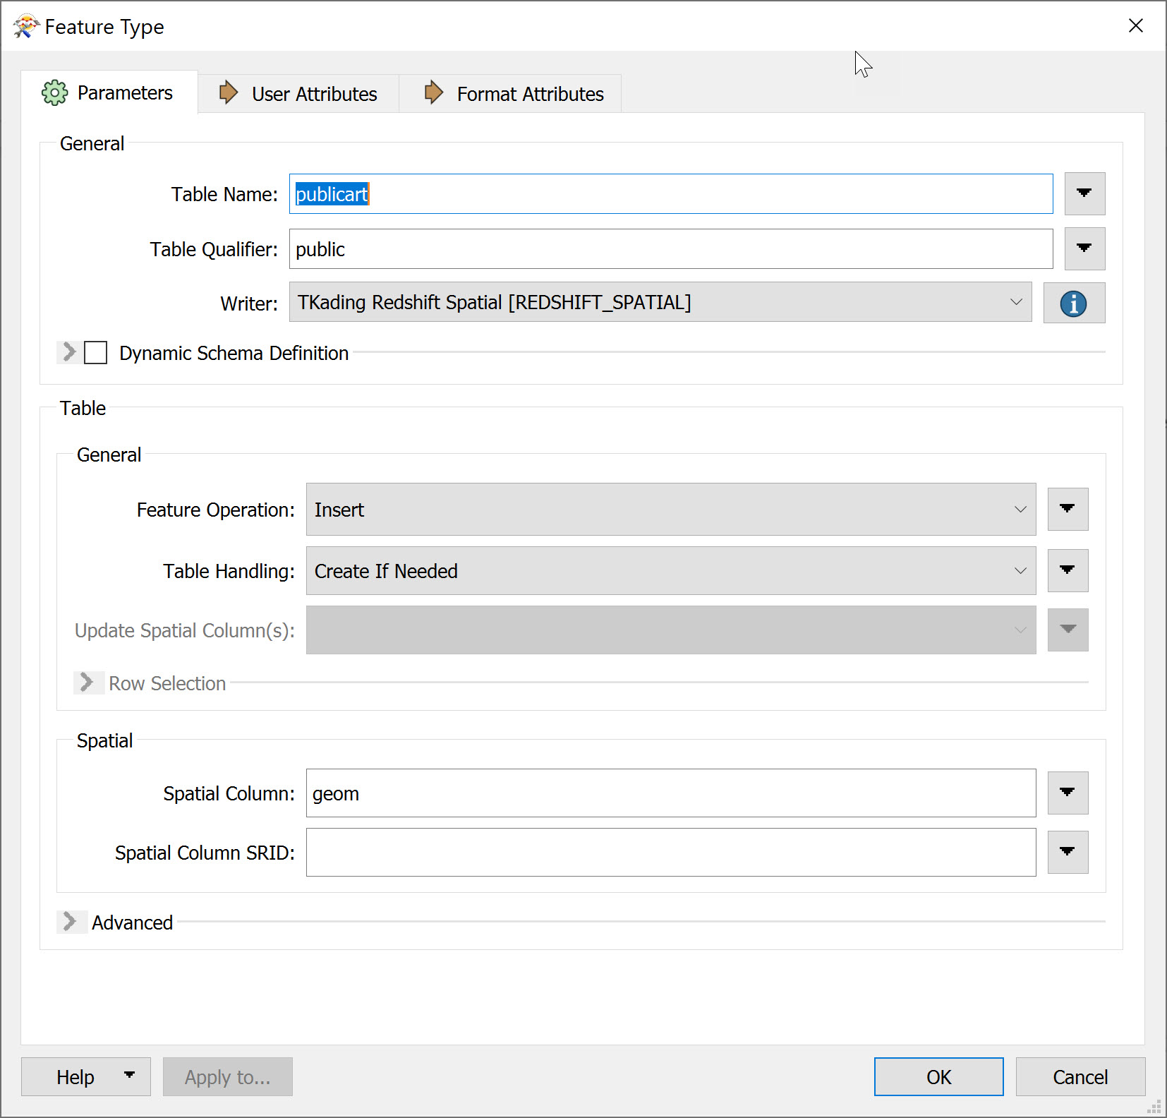Enable the Dynamic Schema Definition checkbox
The width and height of the screenshot is (1167, 1118).
click(x=95, y=352)
